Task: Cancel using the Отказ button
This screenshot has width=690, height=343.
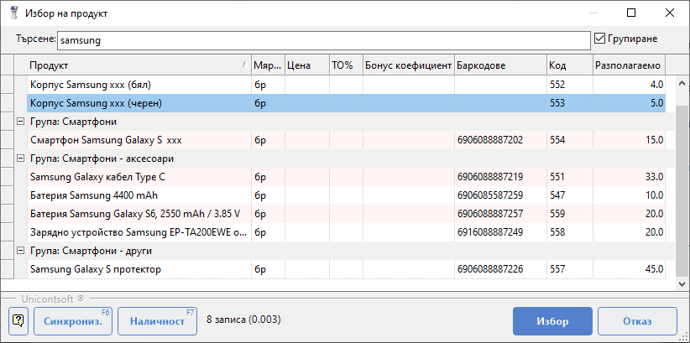Action: click(x=637, y=321)
